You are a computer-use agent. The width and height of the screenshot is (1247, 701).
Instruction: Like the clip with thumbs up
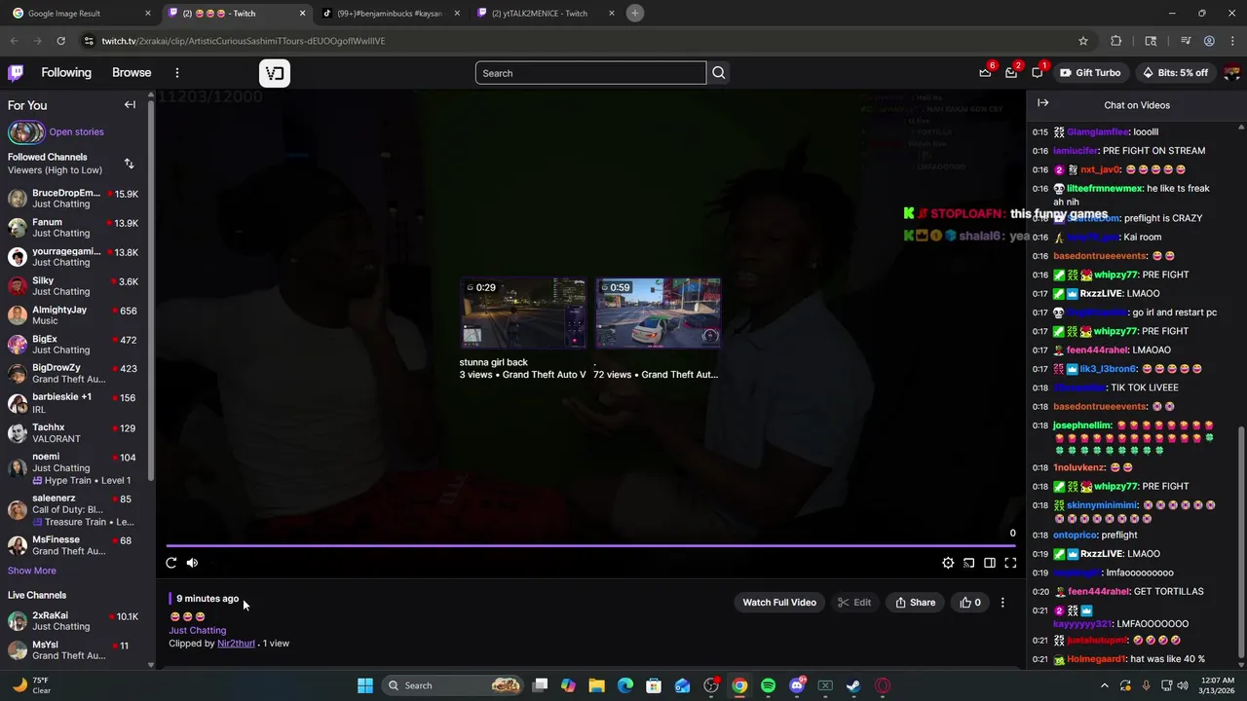click(970, 603)
